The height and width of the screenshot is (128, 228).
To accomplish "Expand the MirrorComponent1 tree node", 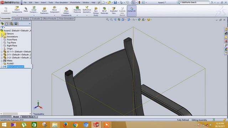I will [1, 66].
